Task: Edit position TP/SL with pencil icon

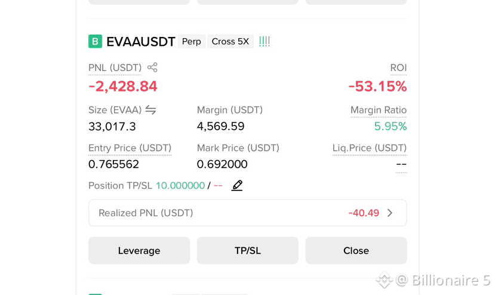Action: point(237,185)
